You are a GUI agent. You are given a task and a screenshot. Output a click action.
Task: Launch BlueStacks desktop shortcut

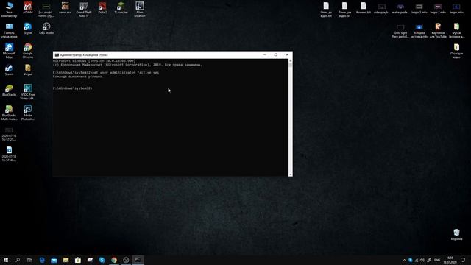coord(9,90)
